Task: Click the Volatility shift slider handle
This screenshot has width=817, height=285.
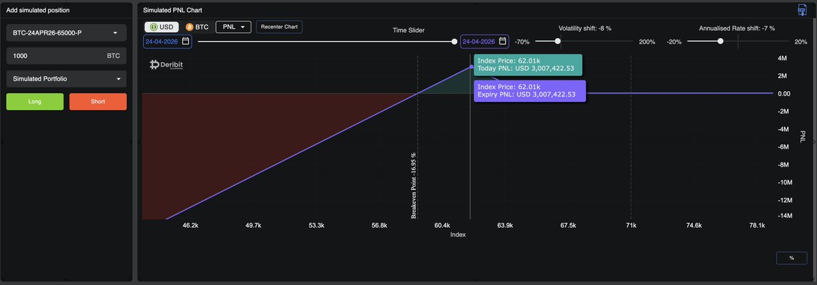Action: [557, 41]
